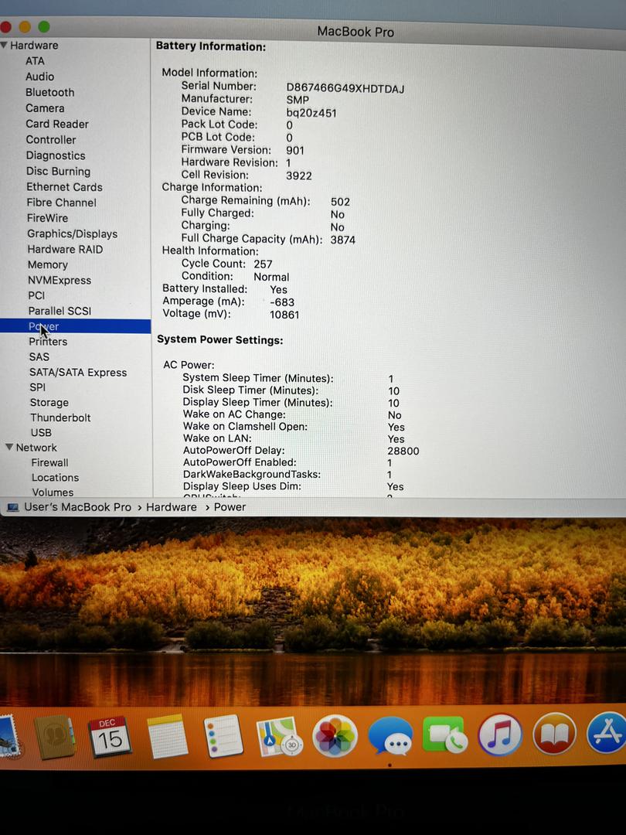
Task: Launch FaceTime from the Dock
Action: pyautogui.click(x=445, y=734)
